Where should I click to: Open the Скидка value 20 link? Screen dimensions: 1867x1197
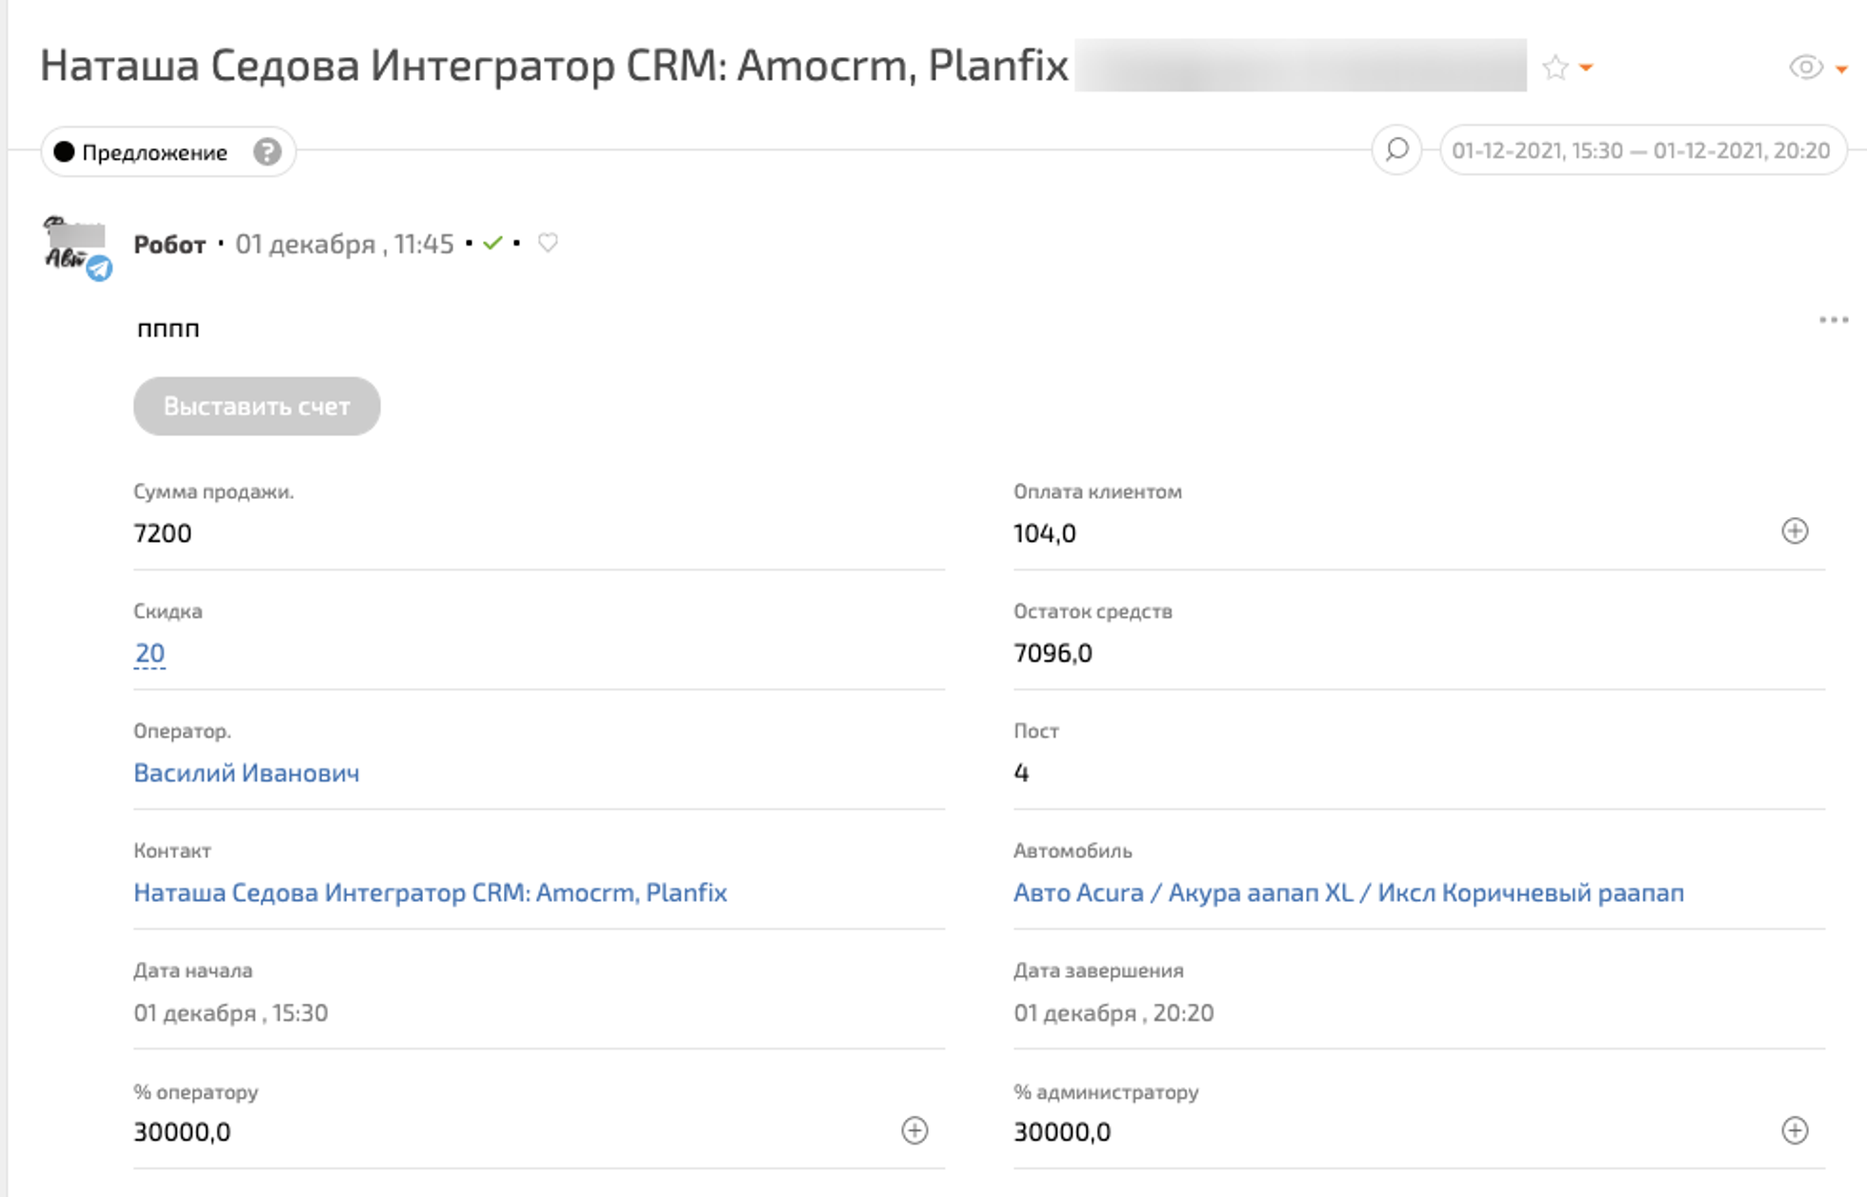(150, 653)
